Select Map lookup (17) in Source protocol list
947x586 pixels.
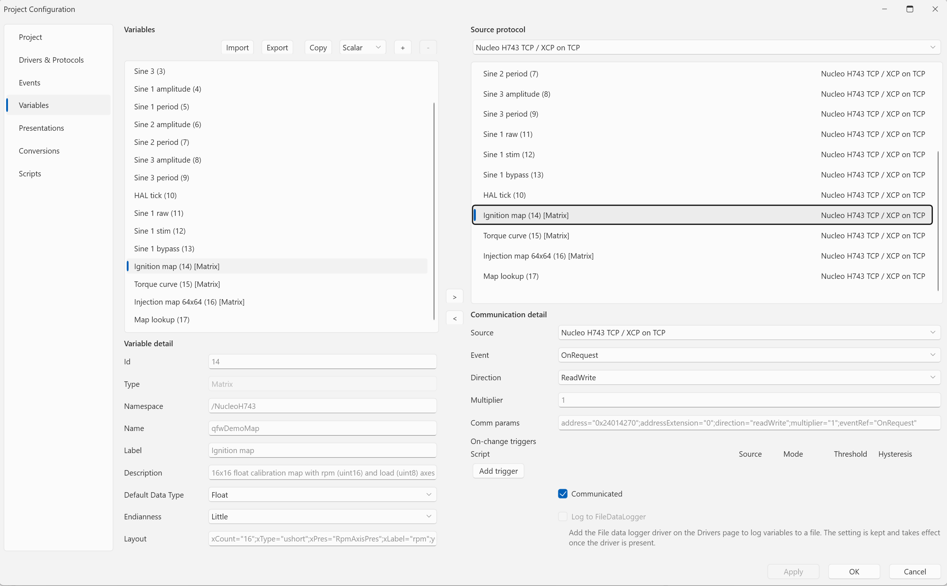(703, 276)
